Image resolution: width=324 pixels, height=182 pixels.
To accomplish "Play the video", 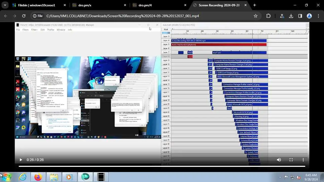I will 21,160.
